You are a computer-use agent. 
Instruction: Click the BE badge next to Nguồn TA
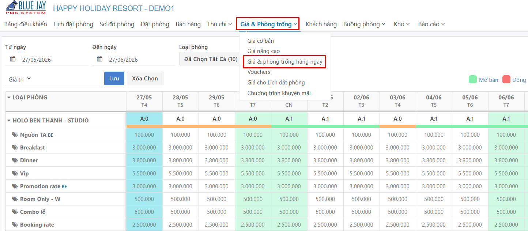tap(50, 135)
